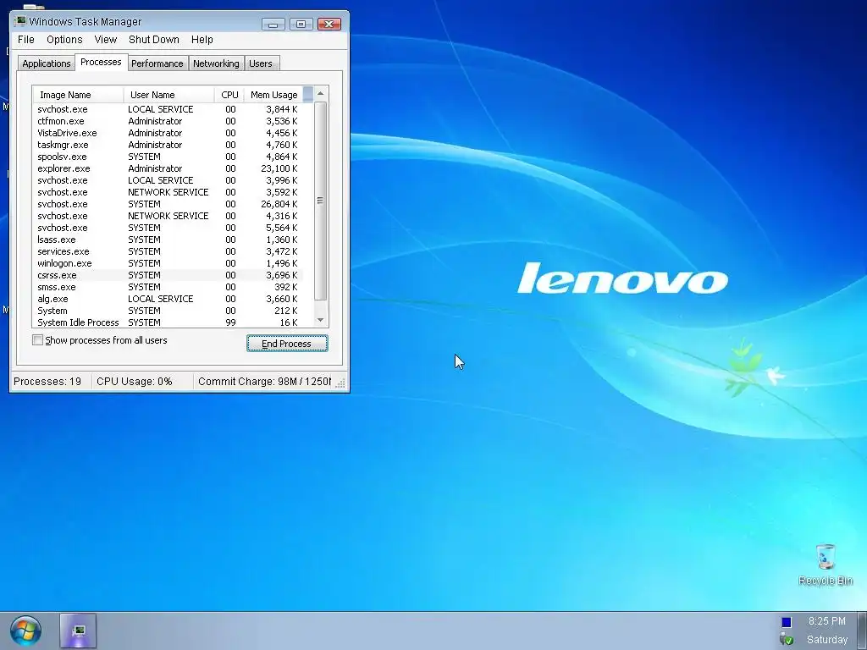Click the Saturday day label
867x650 pixels.
(x=826, y=640)
